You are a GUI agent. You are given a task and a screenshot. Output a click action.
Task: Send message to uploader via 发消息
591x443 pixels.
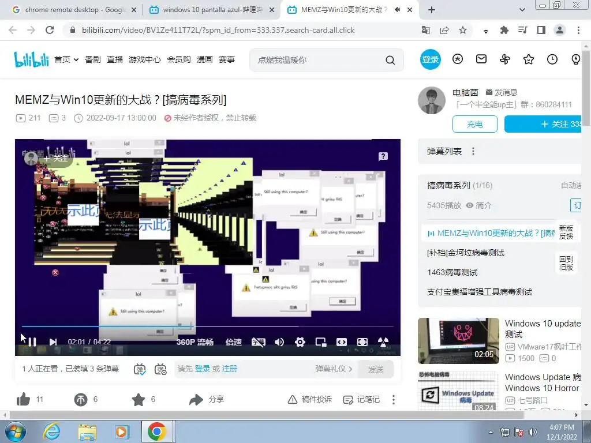502,92
